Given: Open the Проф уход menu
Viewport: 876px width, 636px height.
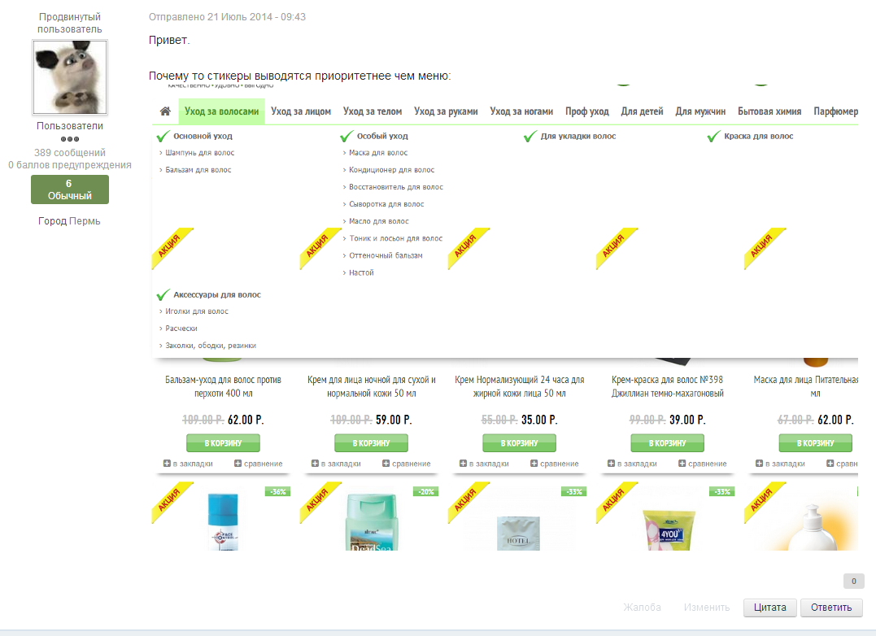Looking at the screenshot, I should click(x=587, y=111).
